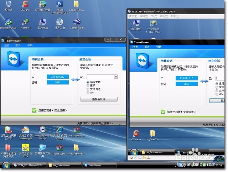The image size is (228, 172).
Task: Switch to WIN_XP Virtual PC host taskbar button
Action: click(29, 165)
